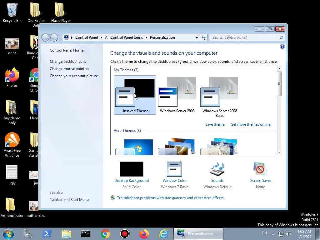
Task: Click the refresh button beside the address bar
Action: 204,37
